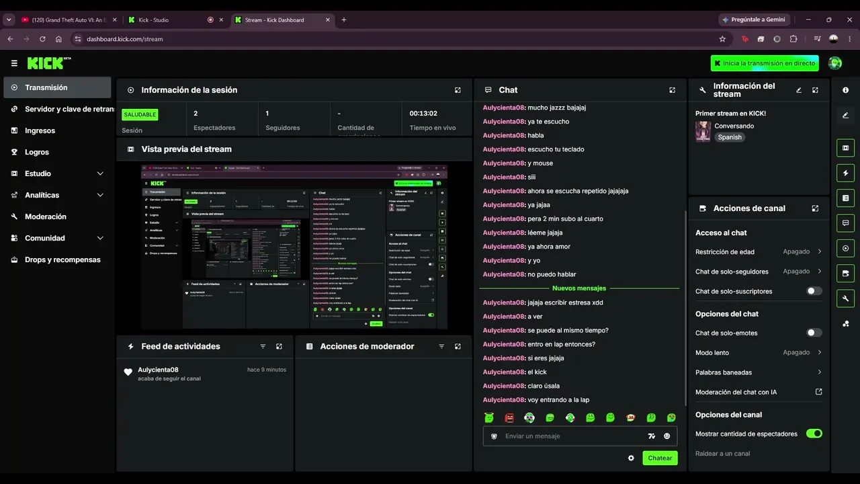Open Restricción de edad setting

tap(759, 252)
